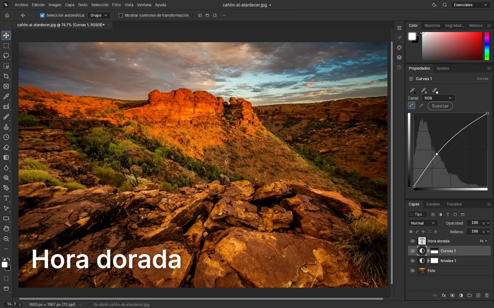
Task: Open the Capas panel menu
Action: coord(489,204)
